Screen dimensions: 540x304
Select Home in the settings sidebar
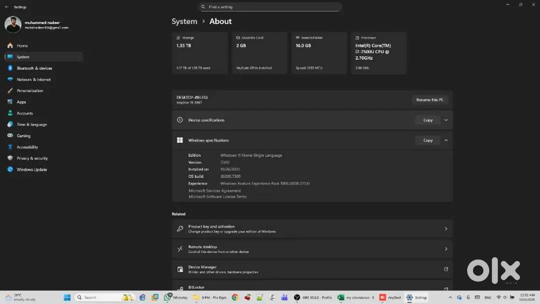click(x=22, y=46)
